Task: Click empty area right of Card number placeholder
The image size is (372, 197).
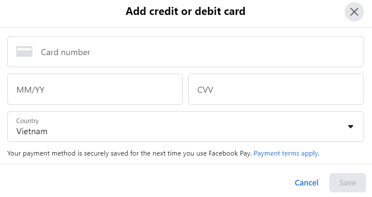Action: (x=226, y=52)
